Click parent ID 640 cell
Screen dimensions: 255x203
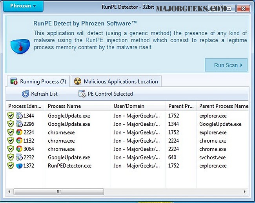[x=172, y=157]
